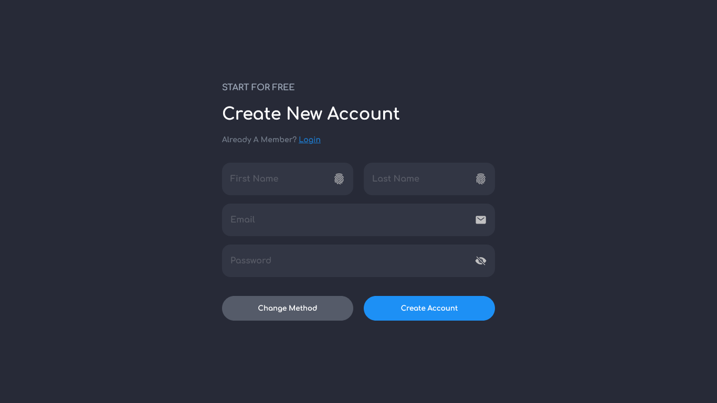The height and width of the screenshot is (403, 717).
Task: Open the Login link
Action: pyautogui.click(x=310, y=140)
